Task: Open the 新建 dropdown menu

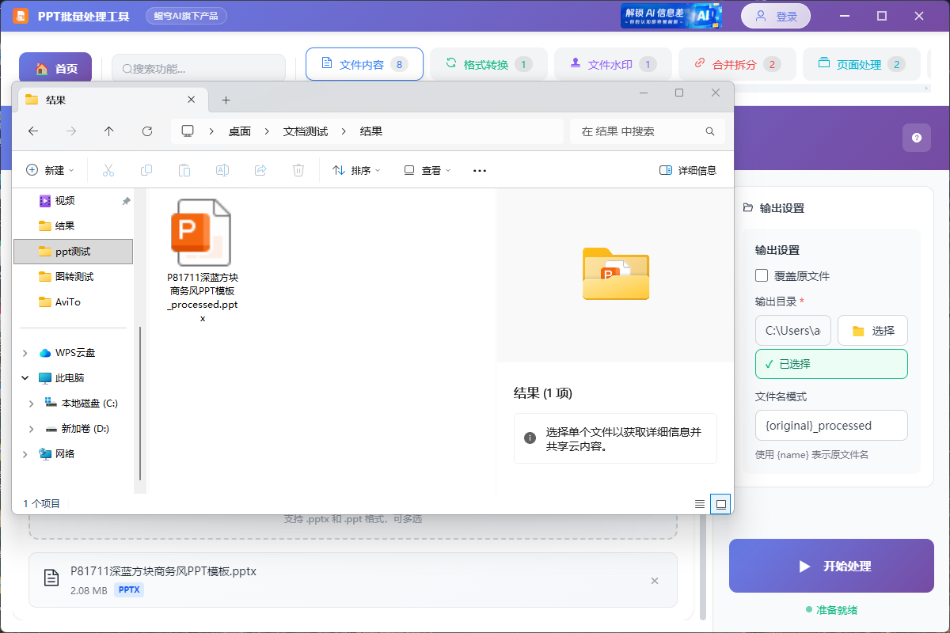Action: click(x=50, y=169)
